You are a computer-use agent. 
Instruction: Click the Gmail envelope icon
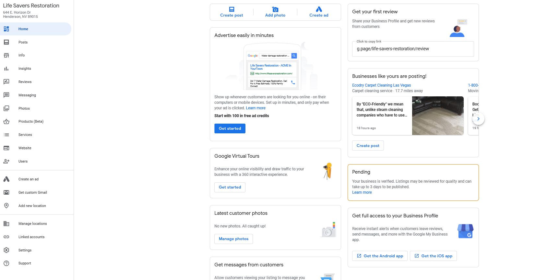point(6,192)
